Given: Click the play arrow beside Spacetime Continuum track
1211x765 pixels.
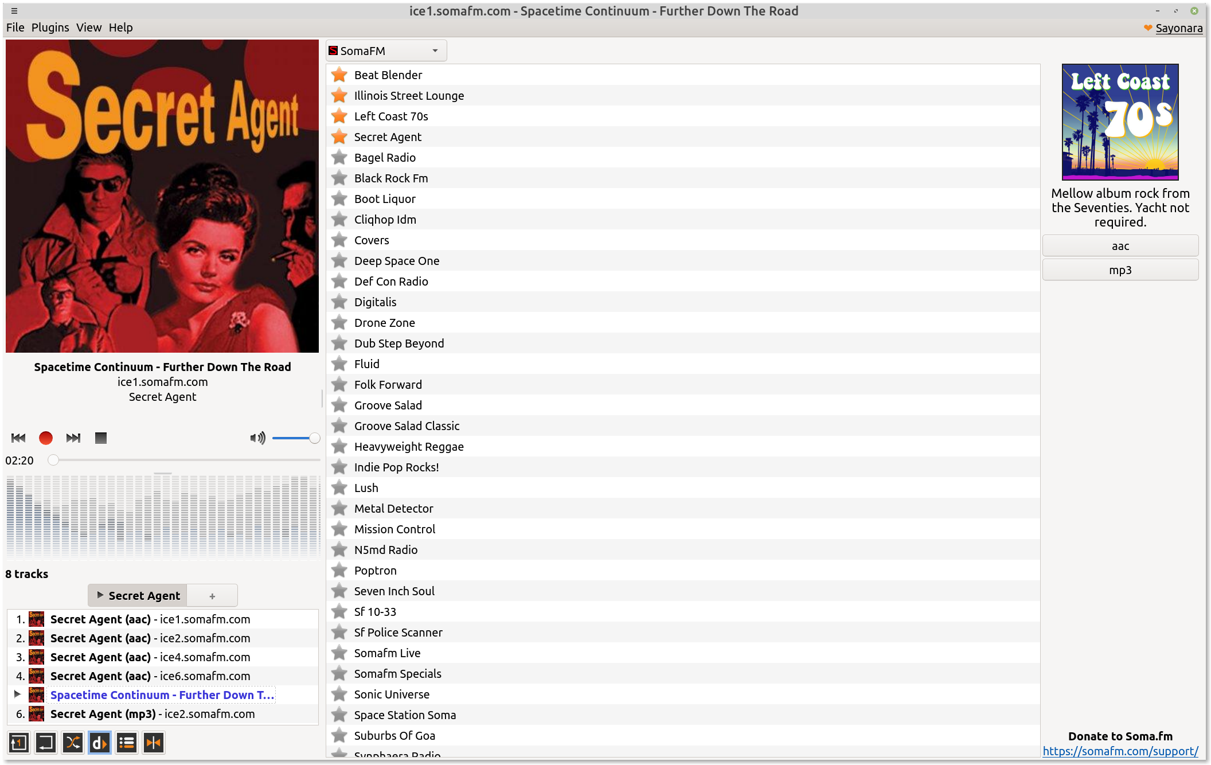Looking at the screenshot, I should 17,694.
